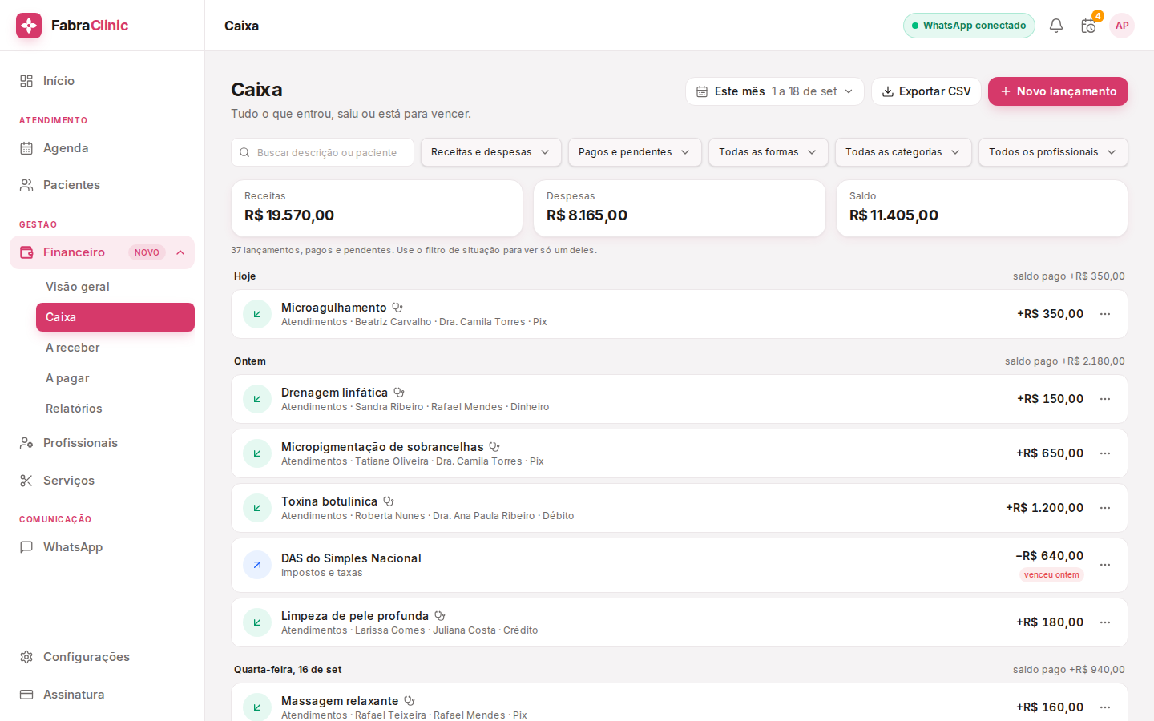The image size is (1154, 721).
Task: Click the Novo lançamento button
Action: point(1058,91)
